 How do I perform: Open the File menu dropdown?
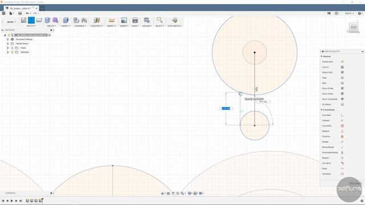point(11,14)
